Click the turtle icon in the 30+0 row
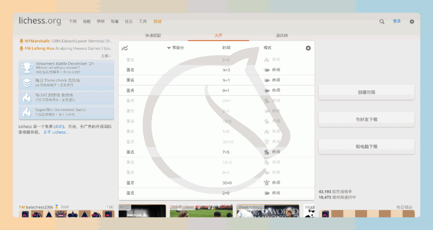Image resolution: width=433 pixels, height=230 pixels. coord(266,182)
